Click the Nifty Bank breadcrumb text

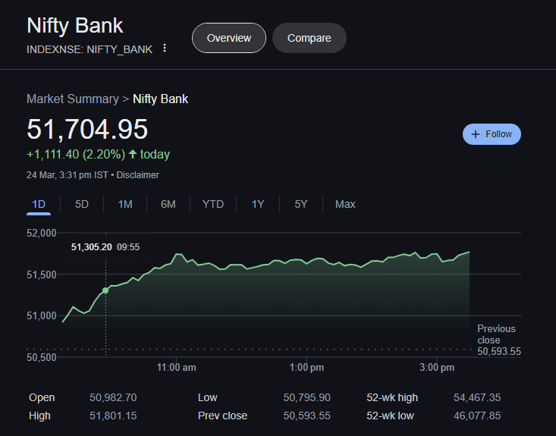[160, 99]
